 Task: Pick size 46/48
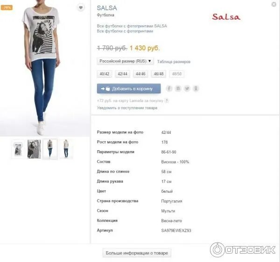[159, 74]
